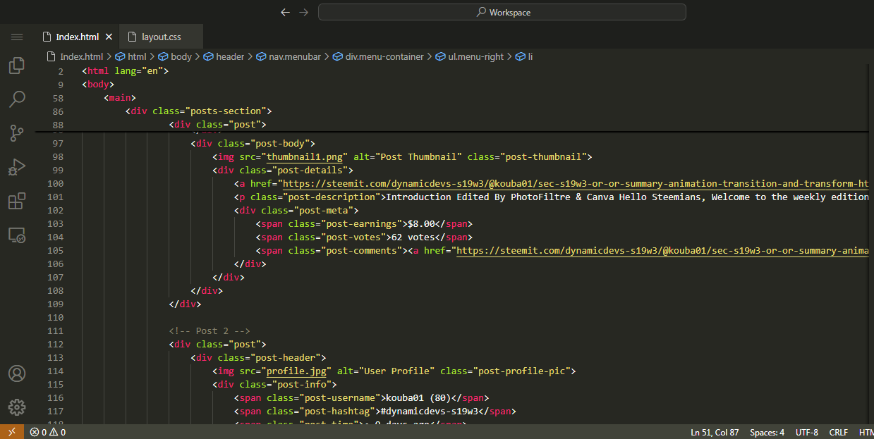Open the Search view icon

17,99
